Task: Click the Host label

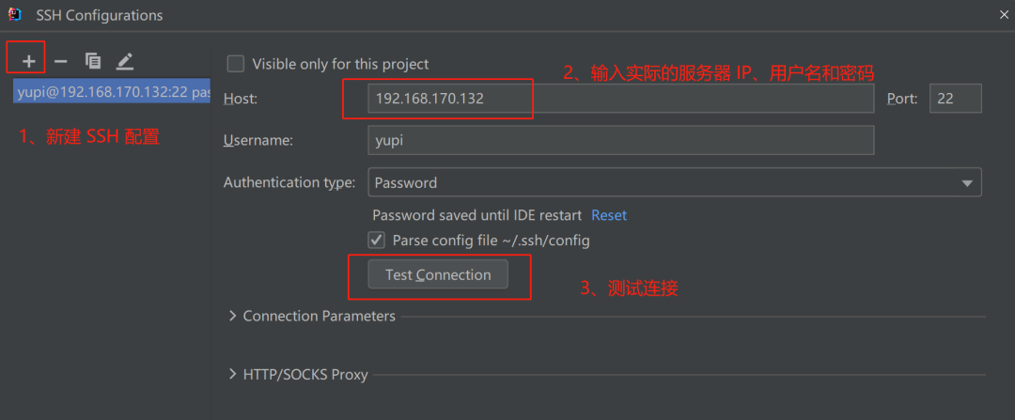Action: (x=241, y=98)
